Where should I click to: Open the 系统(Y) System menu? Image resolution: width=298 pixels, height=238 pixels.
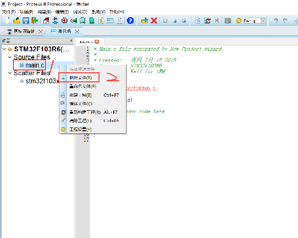click(x=98, y=12)
